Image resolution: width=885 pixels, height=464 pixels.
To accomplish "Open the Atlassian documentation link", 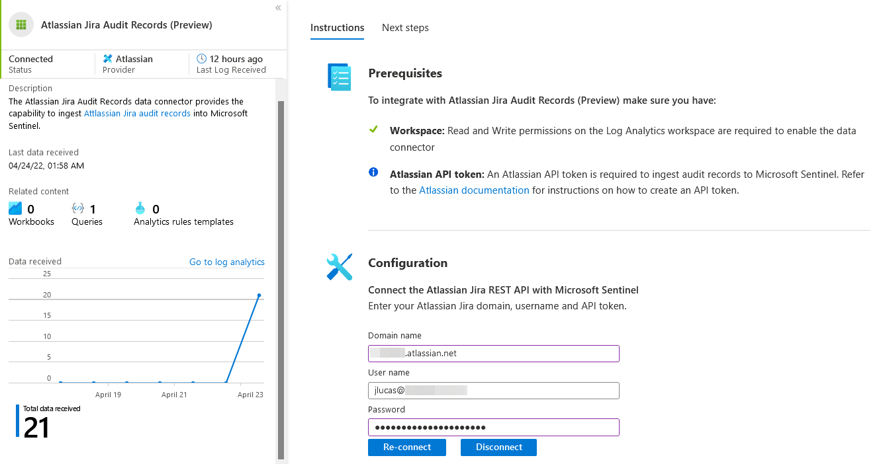I will [x=474, y=190].
